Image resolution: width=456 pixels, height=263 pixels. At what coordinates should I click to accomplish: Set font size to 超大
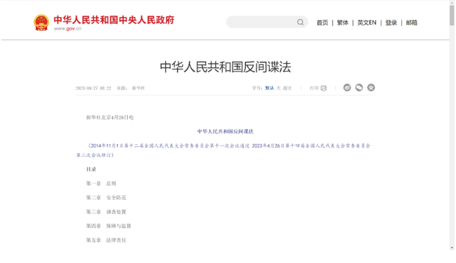(x=287, y=88)
